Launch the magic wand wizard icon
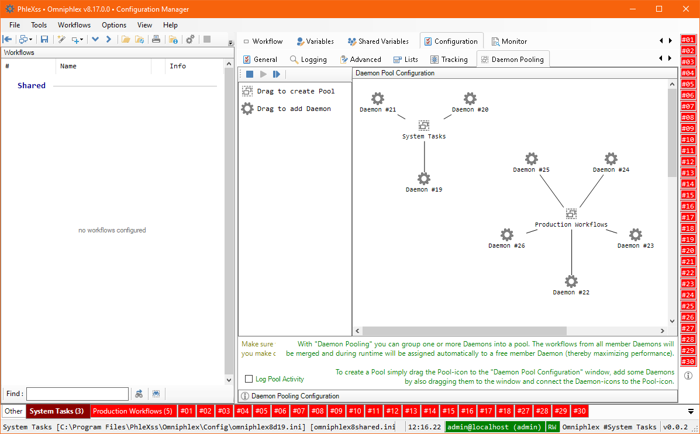 (61, 39)
